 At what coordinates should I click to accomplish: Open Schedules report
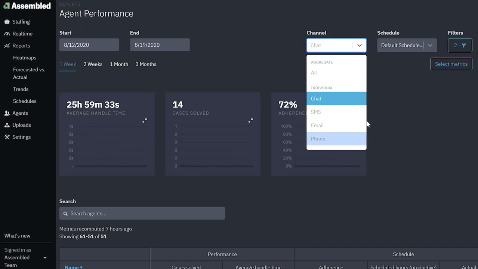(x=25, y=101)
